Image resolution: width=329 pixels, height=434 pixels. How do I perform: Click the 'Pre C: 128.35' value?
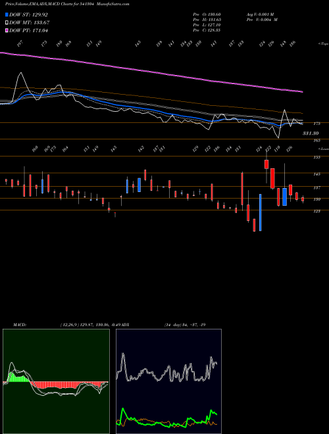[x=207, y=30]
